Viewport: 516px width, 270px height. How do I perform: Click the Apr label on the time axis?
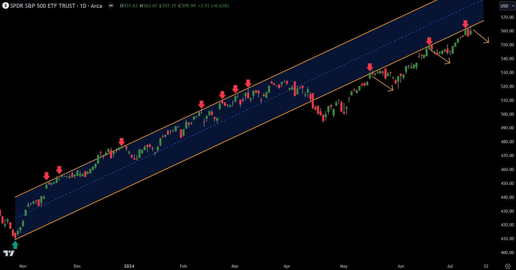[286, 266]
